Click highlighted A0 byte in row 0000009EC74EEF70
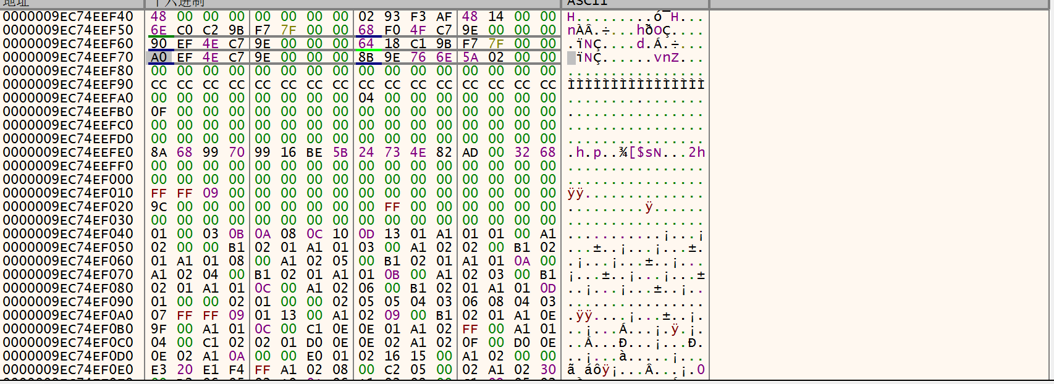The width and height of the screenshot is (1054, 384). (159, 57)
